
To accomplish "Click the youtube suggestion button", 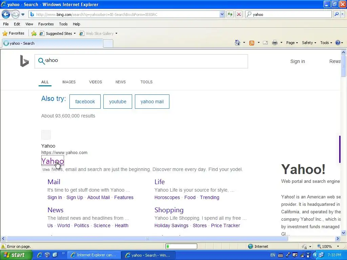I will pos(118,102).
